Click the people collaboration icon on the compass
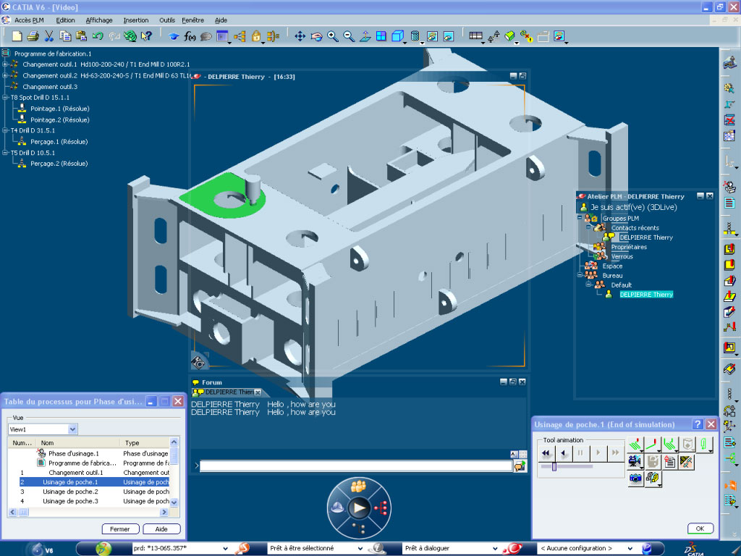741x556 pixels. (359, 486)
